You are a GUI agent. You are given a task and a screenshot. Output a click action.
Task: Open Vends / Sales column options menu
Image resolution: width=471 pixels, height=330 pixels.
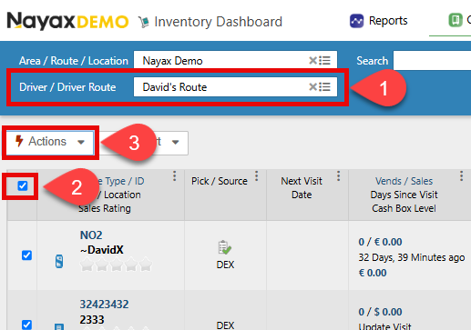(461, 175)
